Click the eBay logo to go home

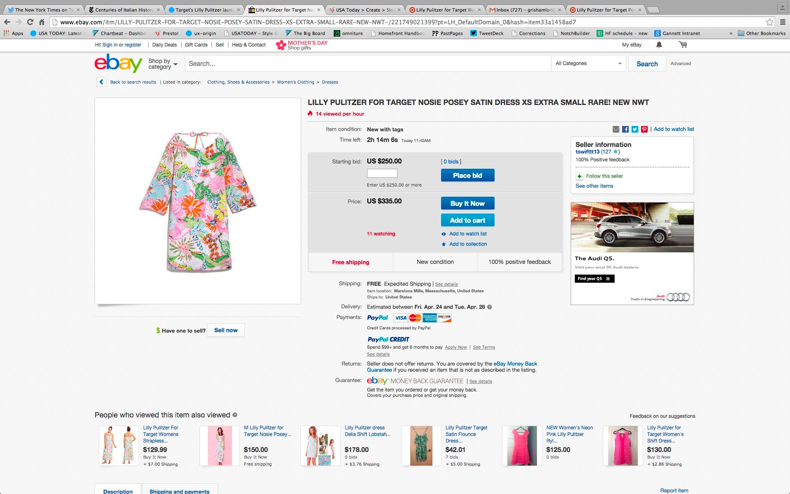click(x=118, y=63)
